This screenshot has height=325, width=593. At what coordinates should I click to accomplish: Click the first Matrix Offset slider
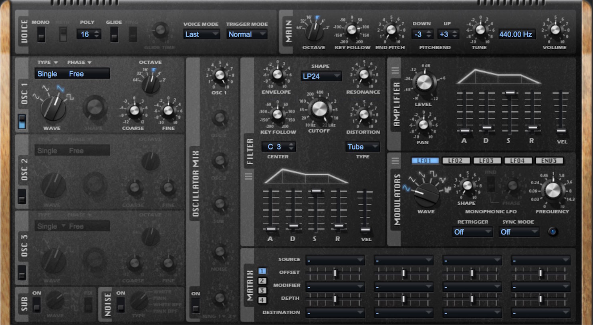point(335,273)
